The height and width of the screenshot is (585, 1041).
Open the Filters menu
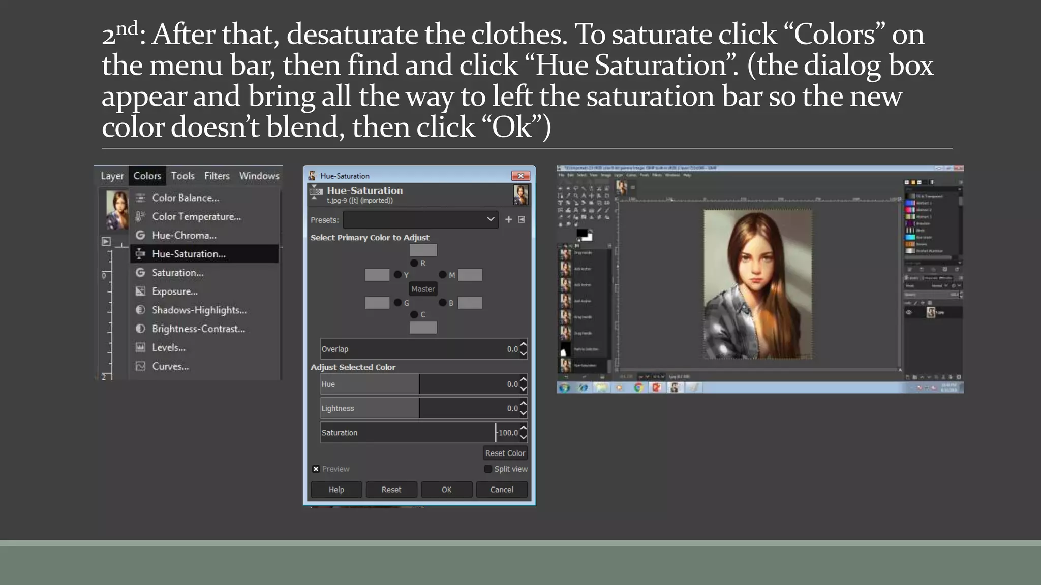point(217,176)
